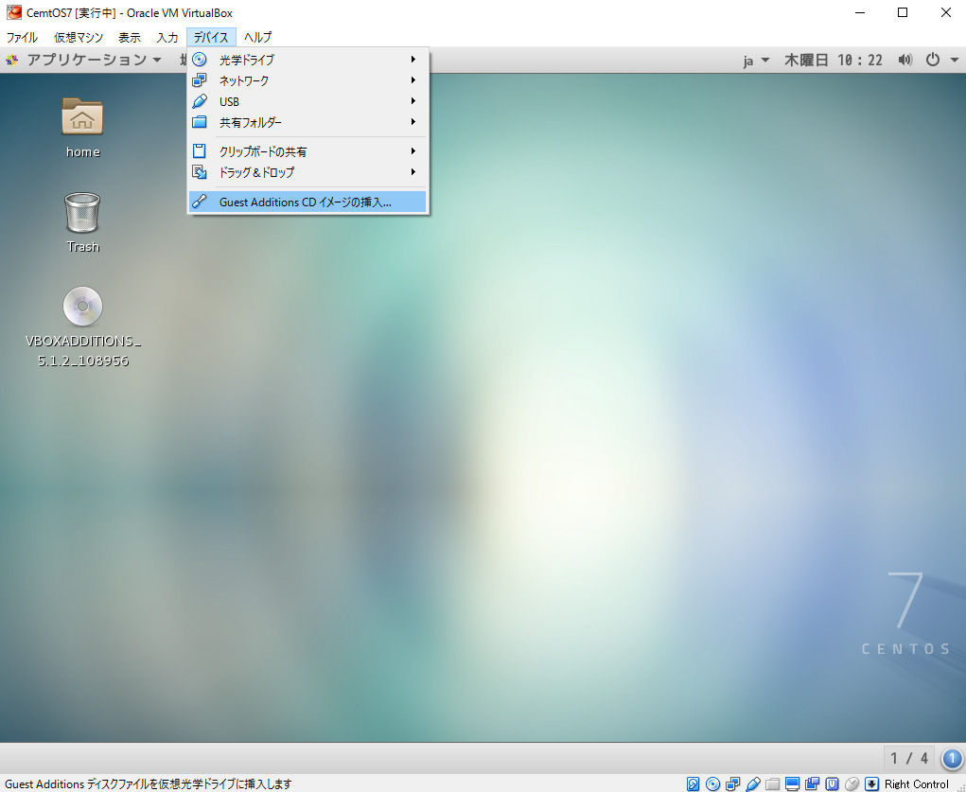Click the GNOME power icon
Viewport: 966px width, 792px height.
point(933,60)
